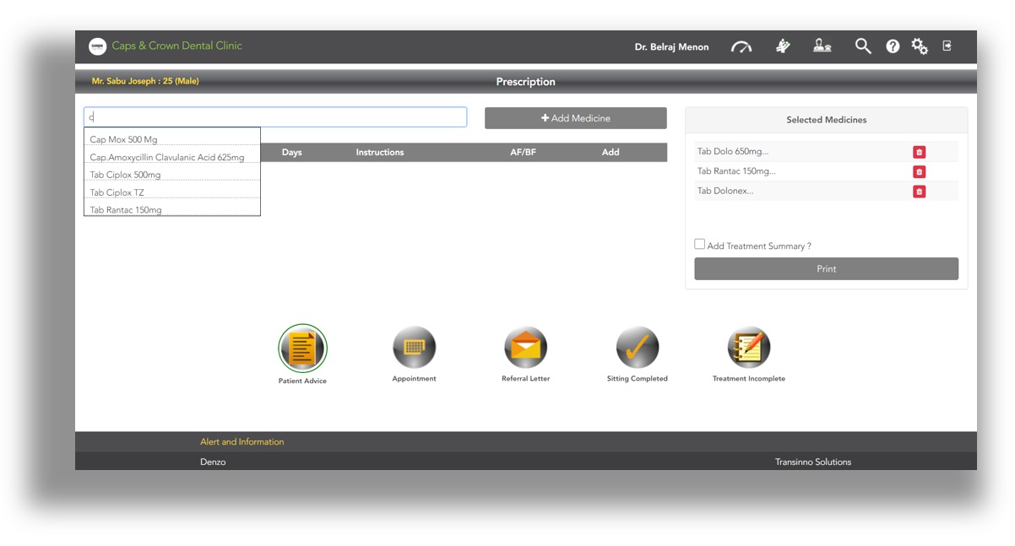Choose Tab Ciplox 500mg from suggestions
Screen dimensions: 1015x546
(x=126, y=175)
